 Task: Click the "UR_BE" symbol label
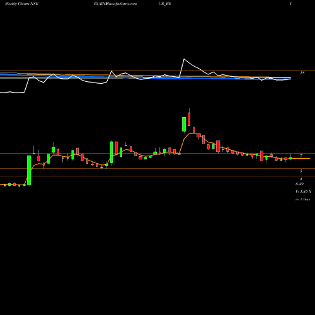tap(165, 4)
